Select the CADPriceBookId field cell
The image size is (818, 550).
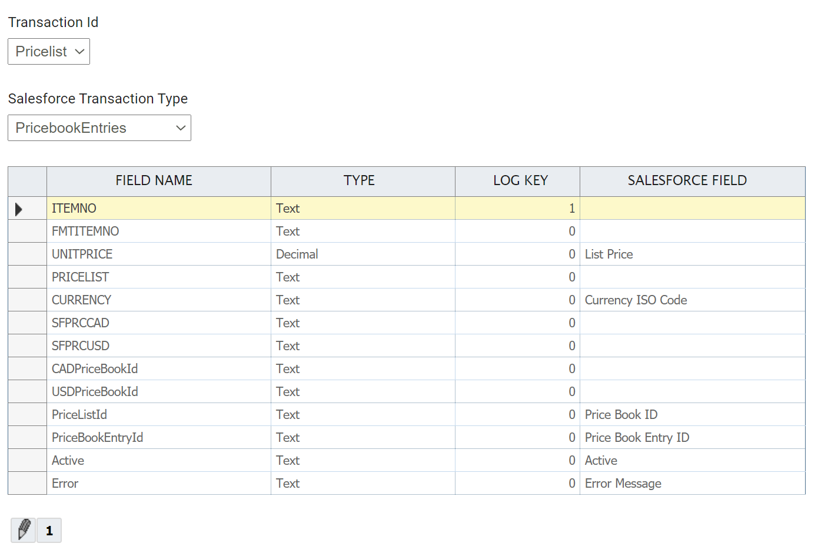click(158, 369)
